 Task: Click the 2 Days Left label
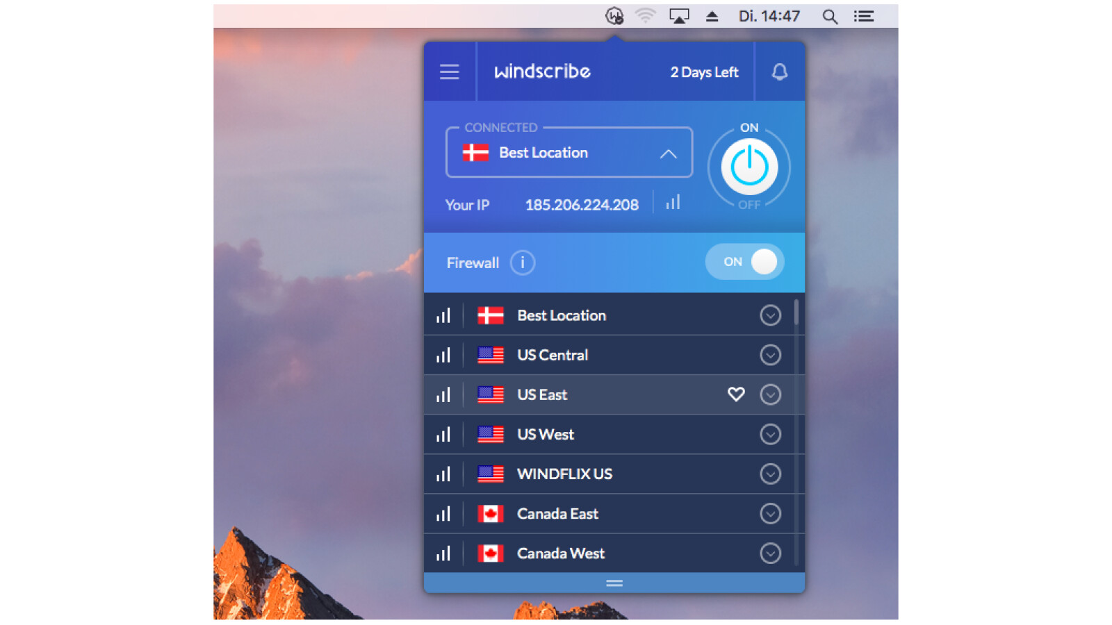tap(703, 72)
